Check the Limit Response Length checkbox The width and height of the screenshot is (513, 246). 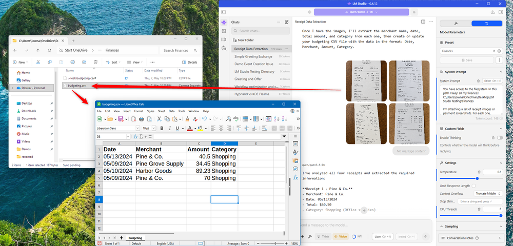[x=473, y=186]
